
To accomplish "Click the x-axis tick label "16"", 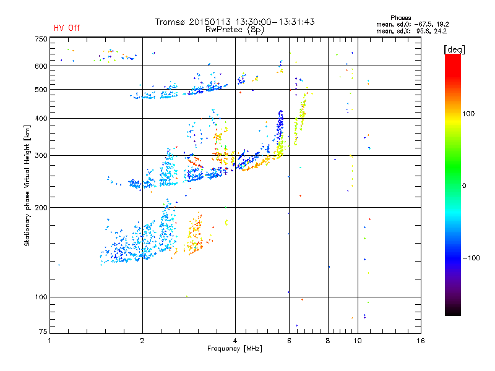I will point(421,341).
